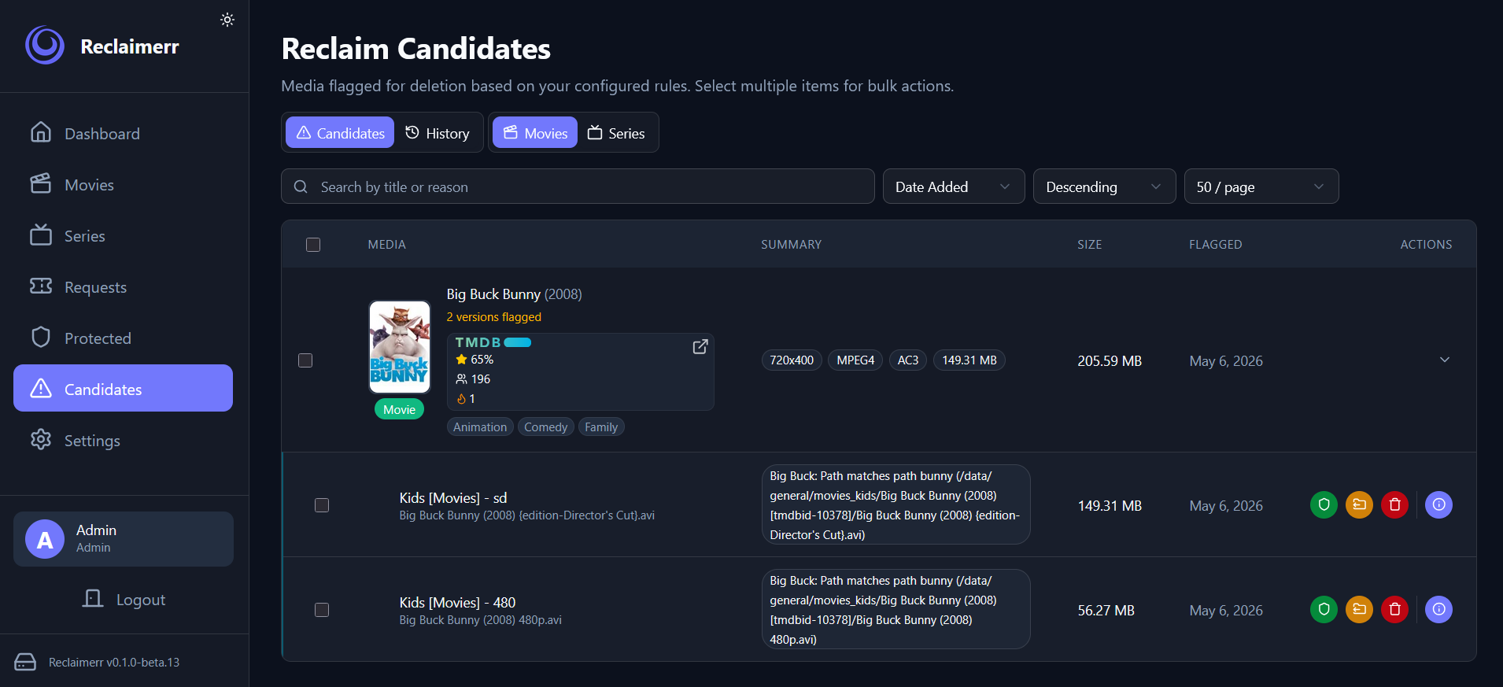Delete the 480 version with red trash
This screenshot has height=687, width=1503.
coord(1394,609)
